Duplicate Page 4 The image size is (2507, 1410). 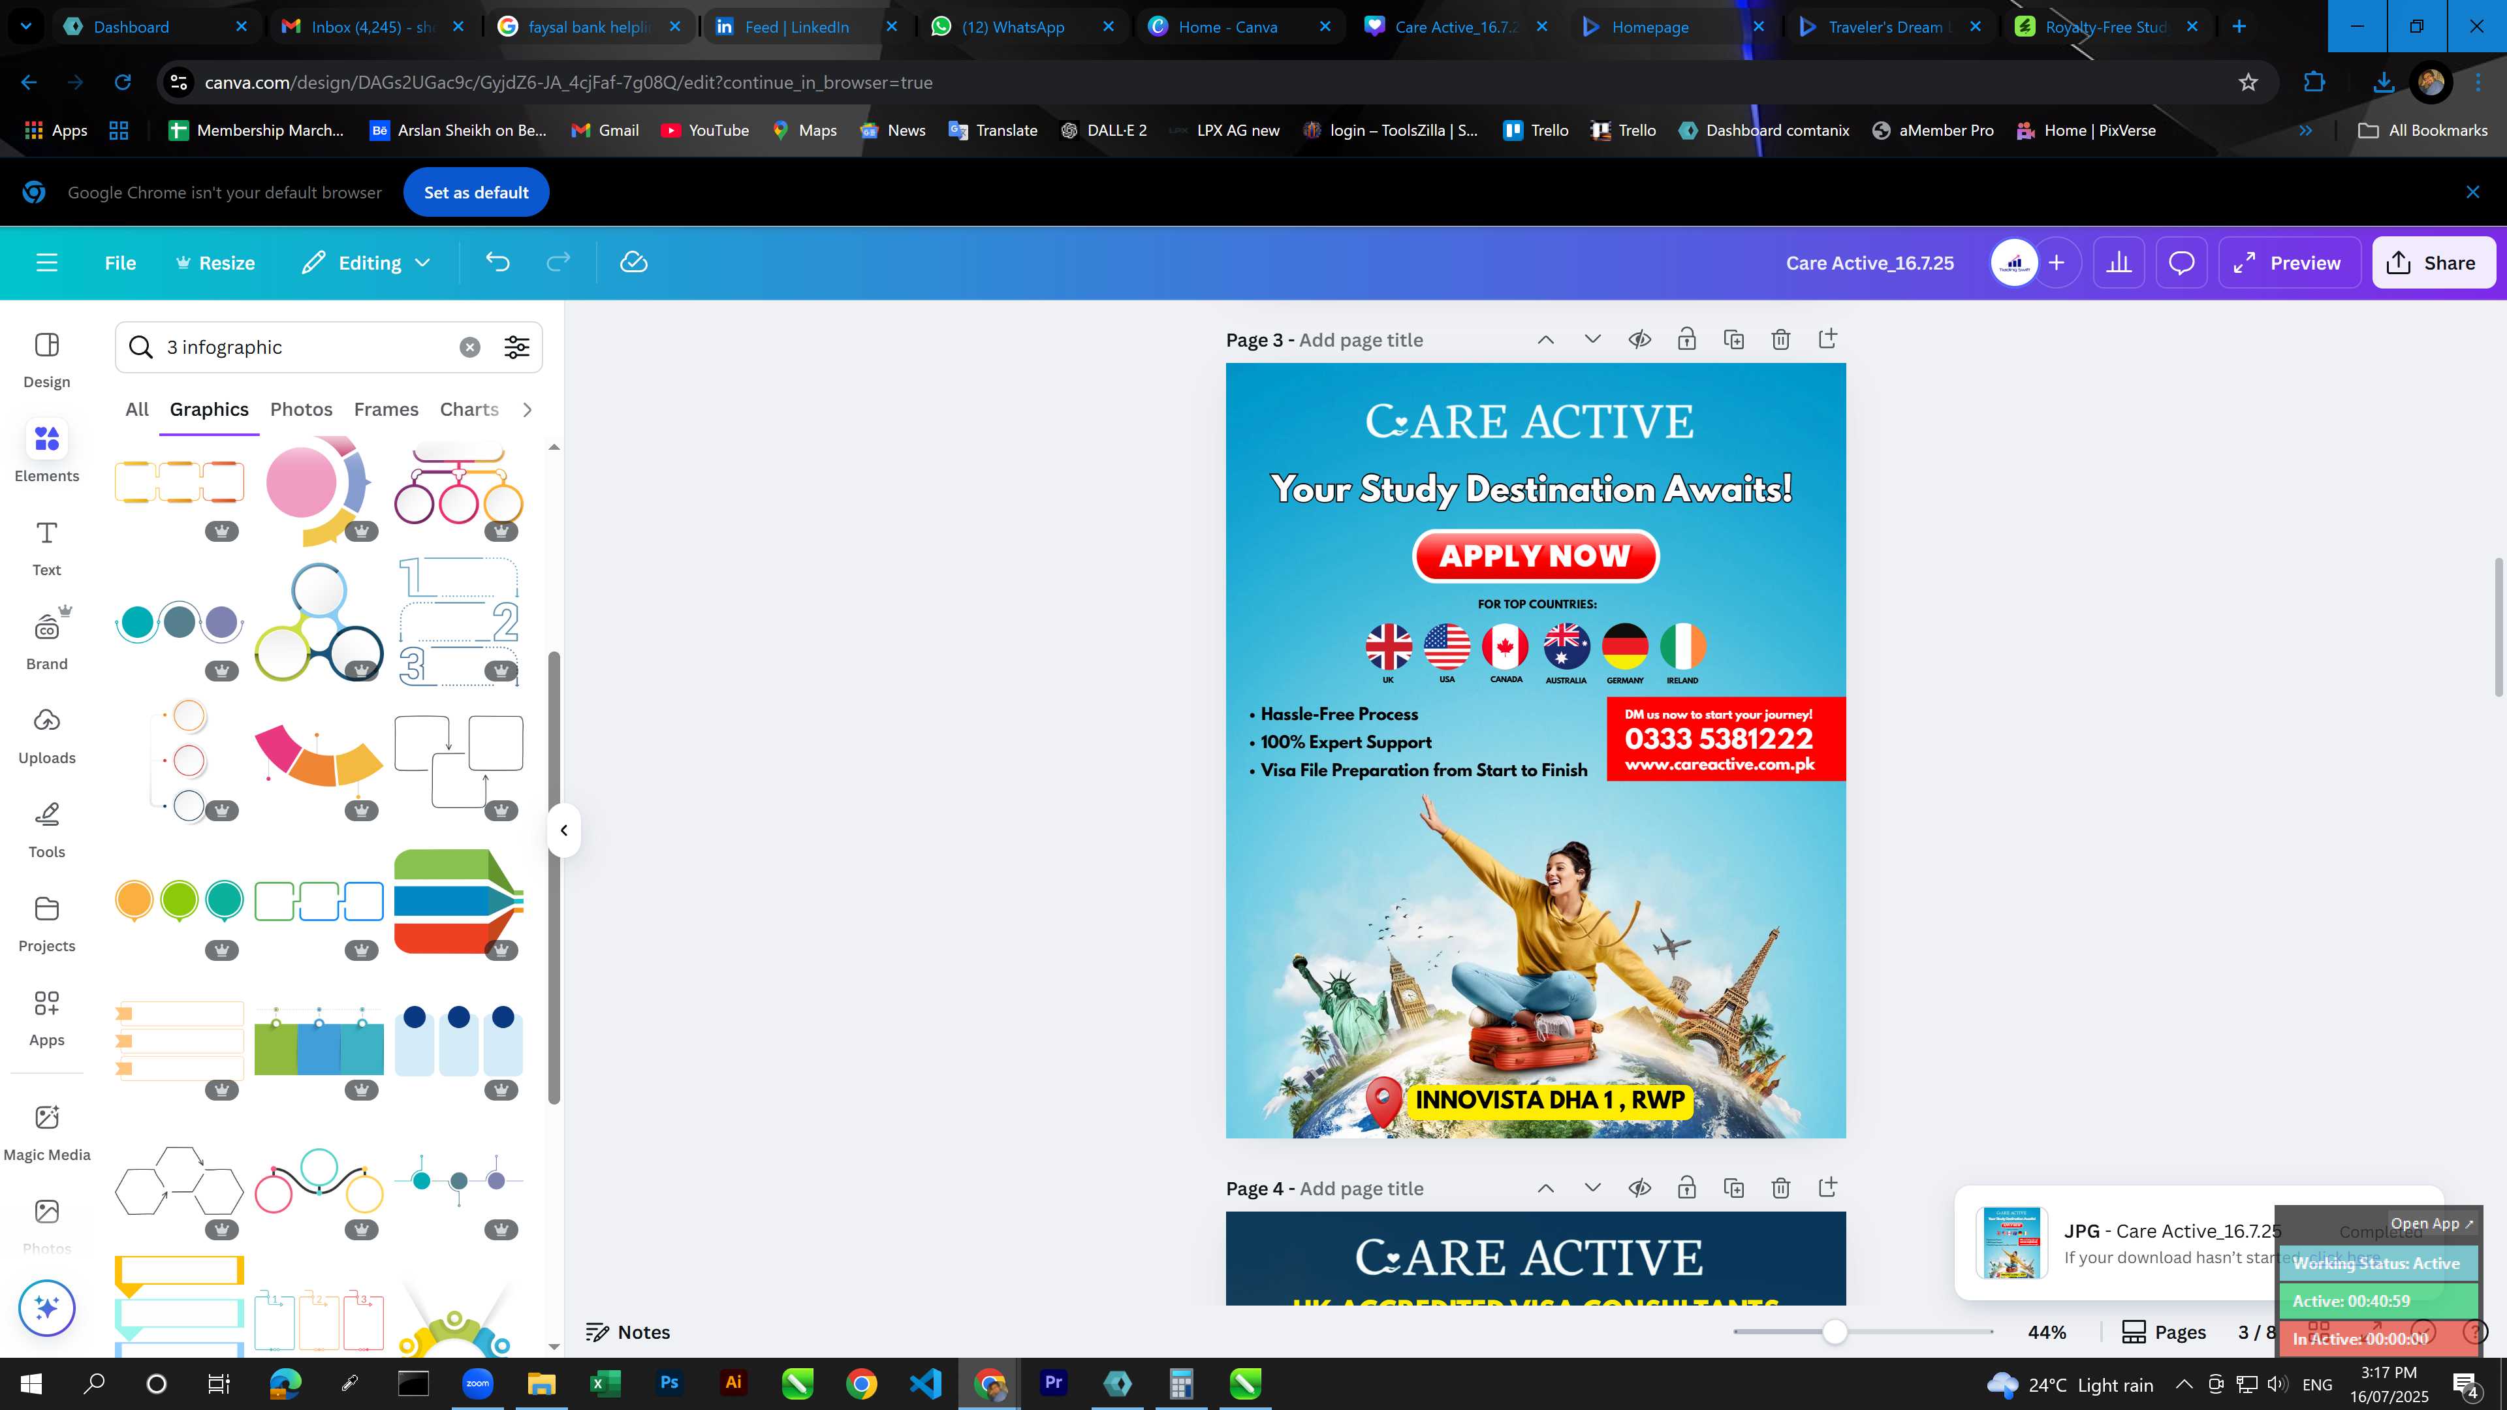1733,1188
